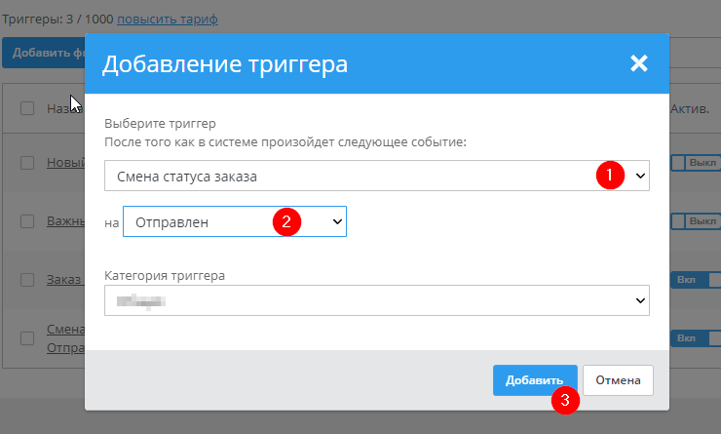Click the Актив. column header

tap(694, 109)
